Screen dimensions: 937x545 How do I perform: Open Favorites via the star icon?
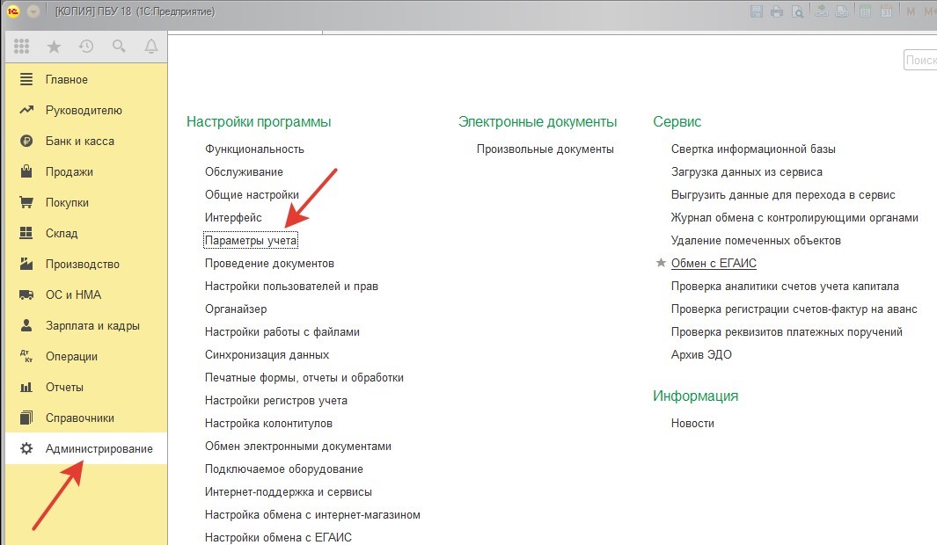click(x=54, y=47)
